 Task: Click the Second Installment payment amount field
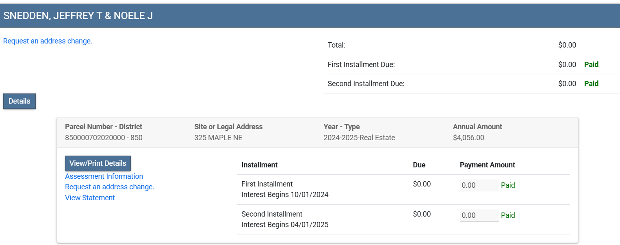(479, 215)
